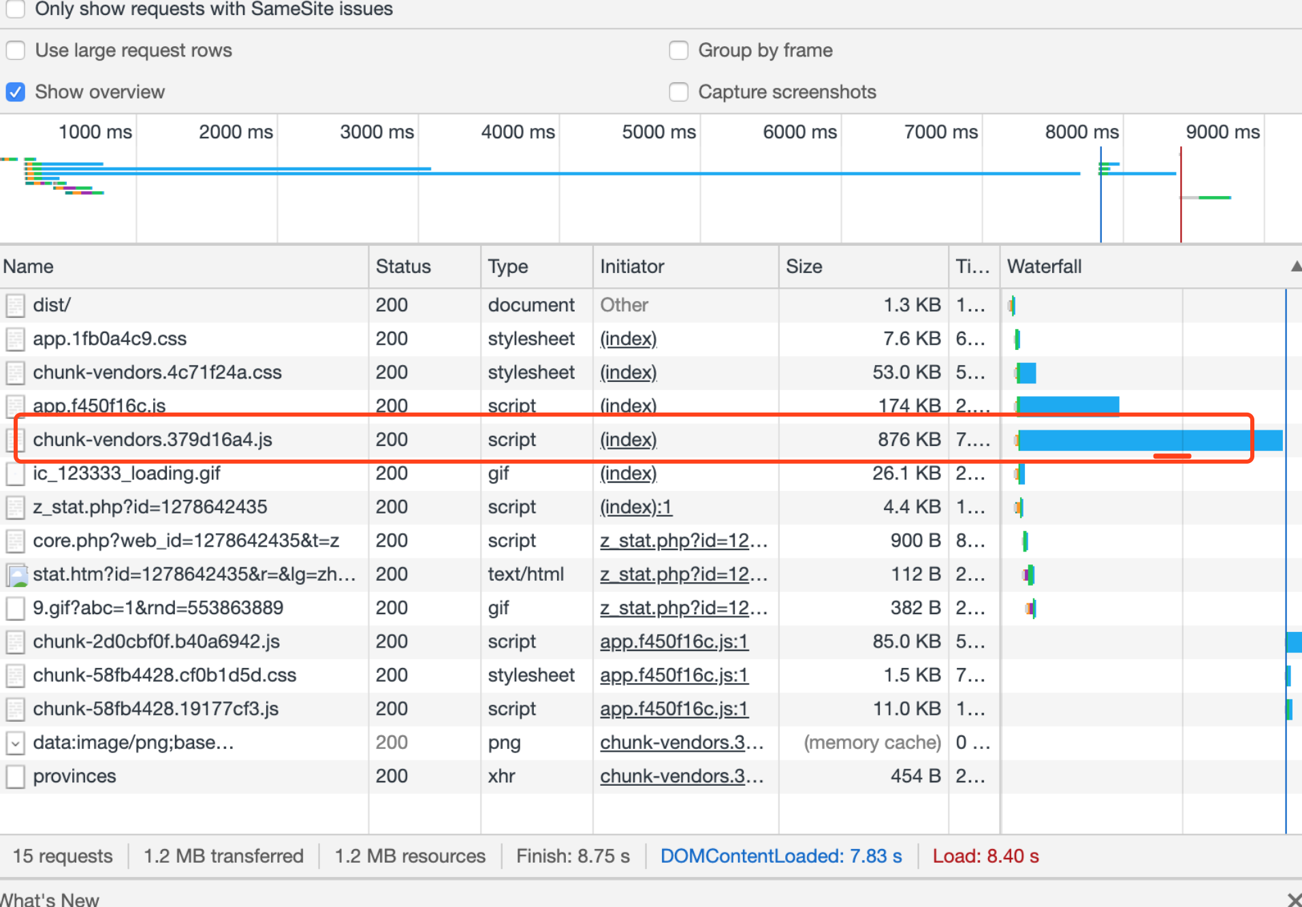Image resolution: width=1302 pixels, height=907 pixels.
Task: Open app.f450f16c.js:1 initiator of chunk-58fb4428 css
Action: click(x=673, y=675)
